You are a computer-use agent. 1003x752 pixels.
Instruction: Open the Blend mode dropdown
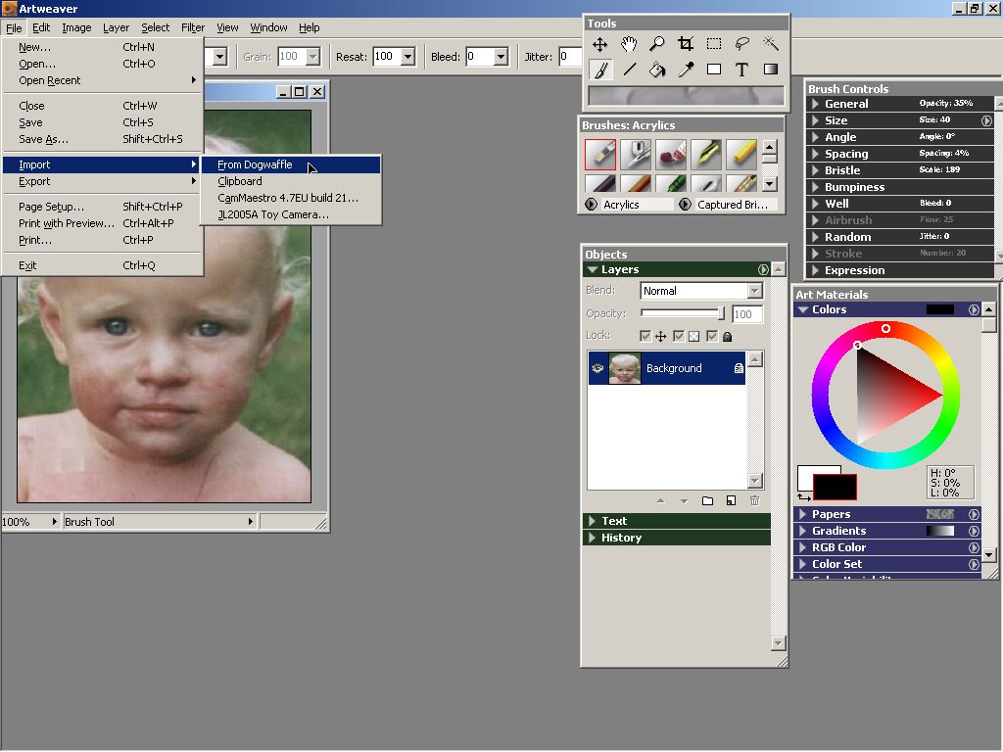(701, 291)
